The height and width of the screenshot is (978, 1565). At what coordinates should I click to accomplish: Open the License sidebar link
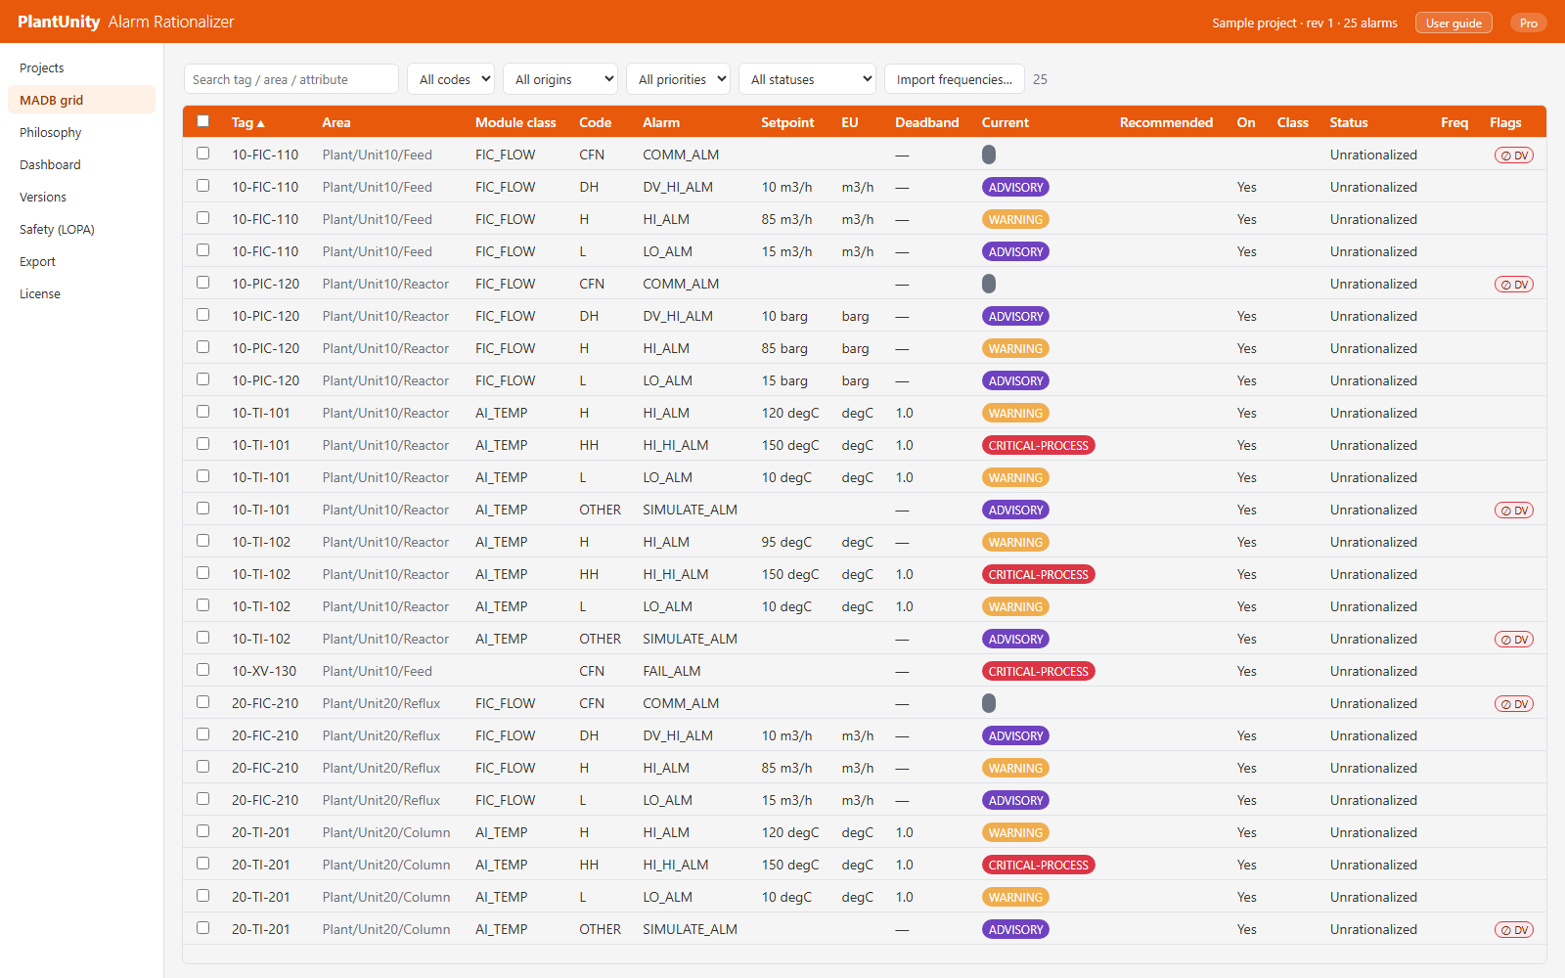tap(81, 294)
